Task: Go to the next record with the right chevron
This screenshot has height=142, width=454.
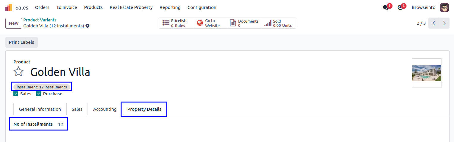Action: tap(444, 23)
